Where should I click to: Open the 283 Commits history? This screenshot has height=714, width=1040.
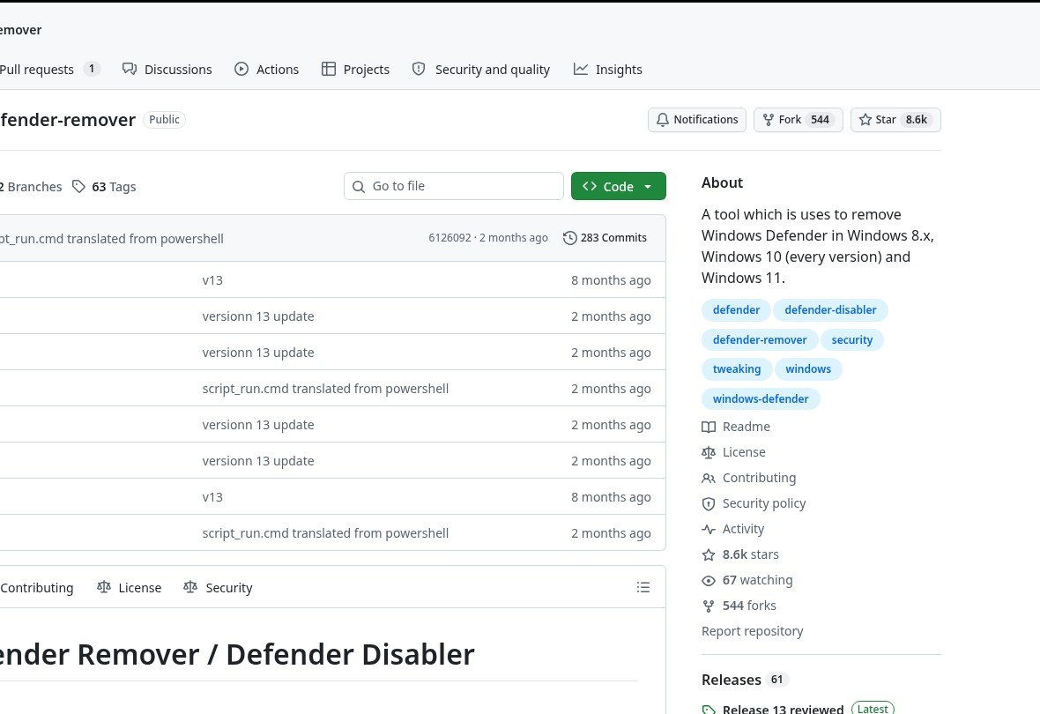605,237
